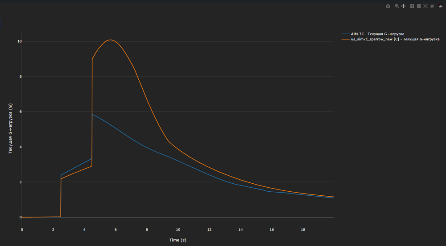Click the x-axis tick label 10
The image size is (446, 246).
pyautogui.click(x=178, y=230)
